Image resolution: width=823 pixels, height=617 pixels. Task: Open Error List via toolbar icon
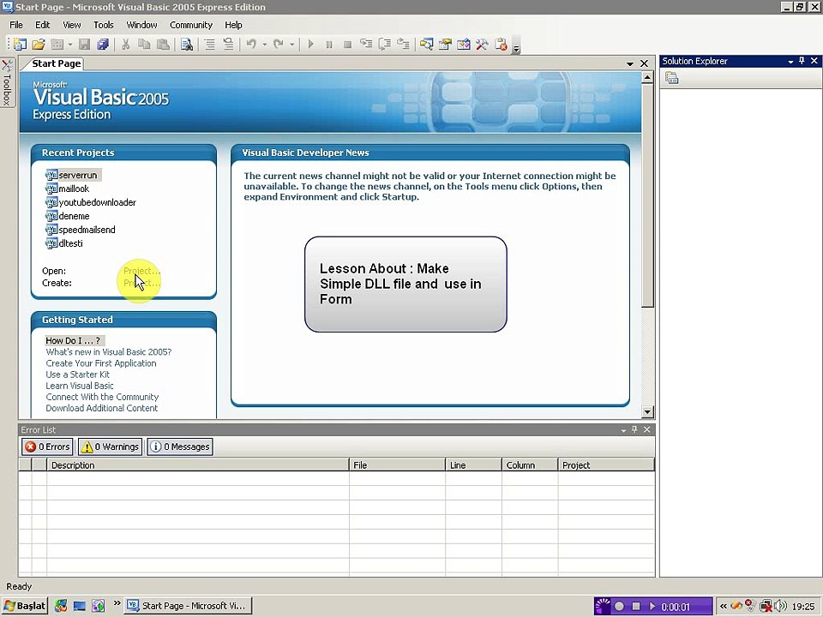[x=502, y=45]
